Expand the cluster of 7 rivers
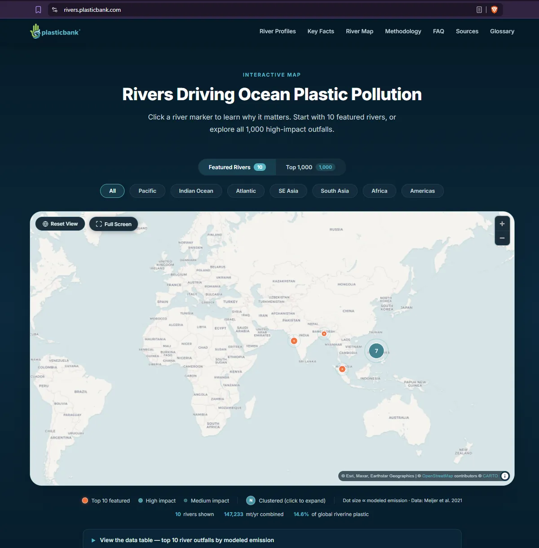This screenshot has width=539, height=548. point(376,351)
